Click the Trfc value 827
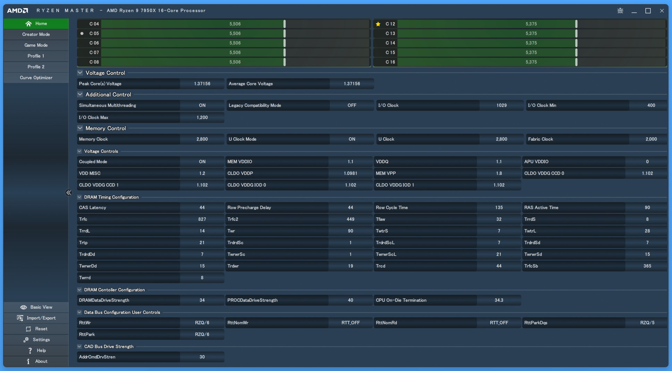This screenshot has width=672, height=371. (202, 219)
